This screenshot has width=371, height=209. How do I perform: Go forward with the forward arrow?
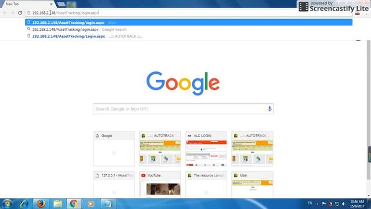click(13, 13)
